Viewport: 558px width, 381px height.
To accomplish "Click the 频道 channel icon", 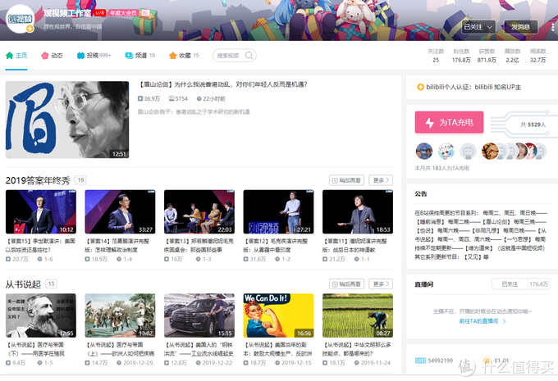I will (x=129, y=56).
